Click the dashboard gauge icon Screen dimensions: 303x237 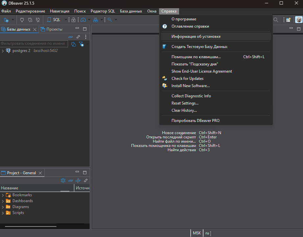[x=83, y=20]
